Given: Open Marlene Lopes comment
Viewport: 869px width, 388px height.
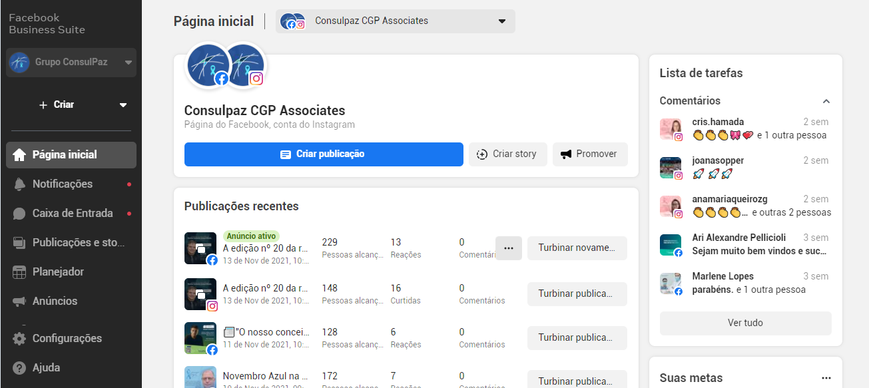Looking at the screenshot, I should click(745, 284).
